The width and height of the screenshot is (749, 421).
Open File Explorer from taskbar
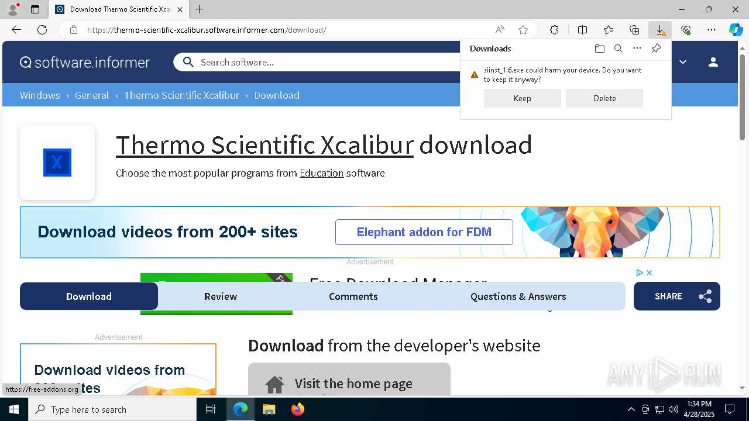point(269,409)
